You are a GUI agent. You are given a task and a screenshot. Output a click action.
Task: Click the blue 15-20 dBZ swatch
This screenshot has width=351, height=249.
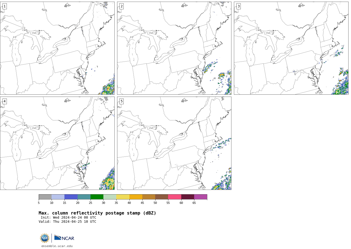(x=71, y=197)
